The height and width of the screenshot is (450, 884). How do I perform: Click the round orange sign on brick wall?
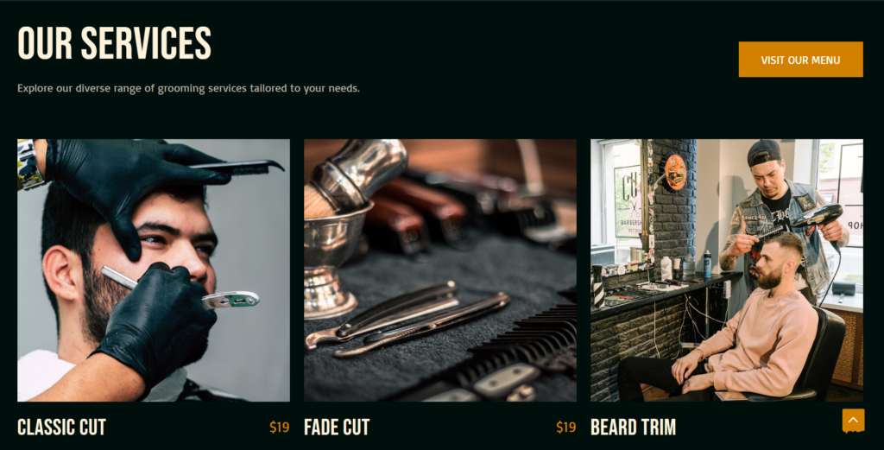pos(675,171)
